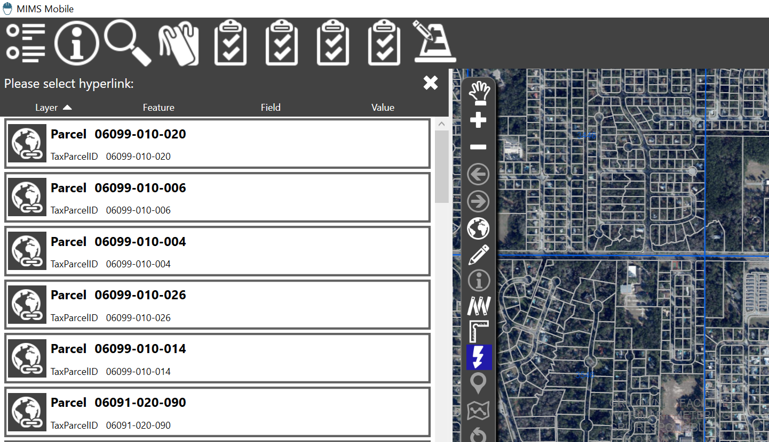Click the list scrollbar up arrow
The image size is (769, 442).
coord(442,124)
